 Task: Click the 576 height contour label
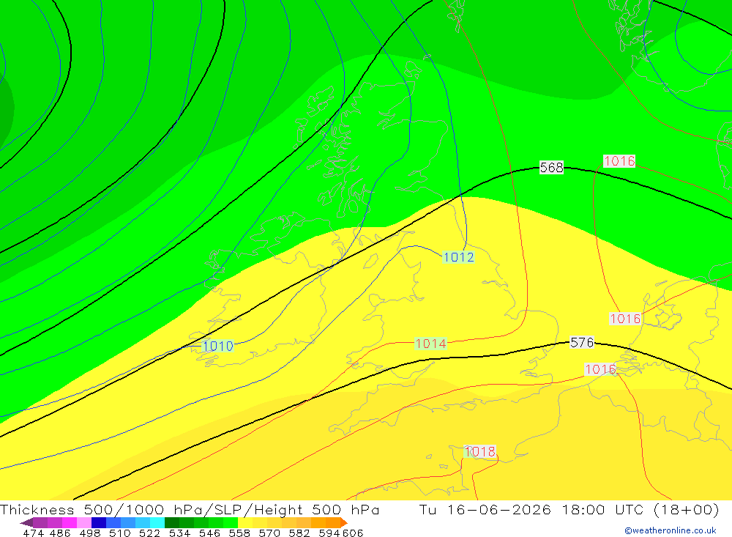pos(582,343)
